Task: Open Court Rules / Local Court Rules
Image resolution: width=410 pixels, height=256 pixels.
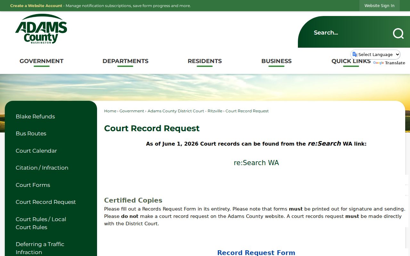Action: tap(41, 223)
